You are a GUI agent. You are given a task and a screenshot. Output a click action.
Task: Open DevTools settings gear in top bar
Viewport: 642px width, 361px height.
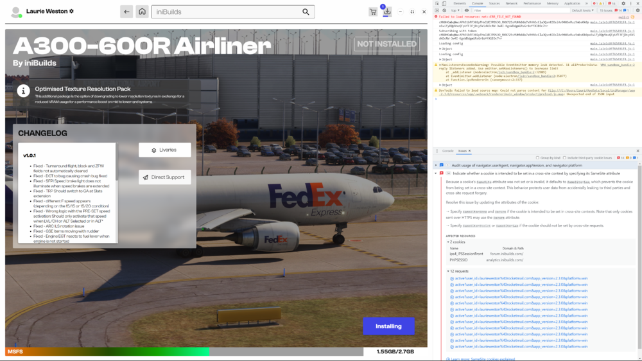pos(623,3)
